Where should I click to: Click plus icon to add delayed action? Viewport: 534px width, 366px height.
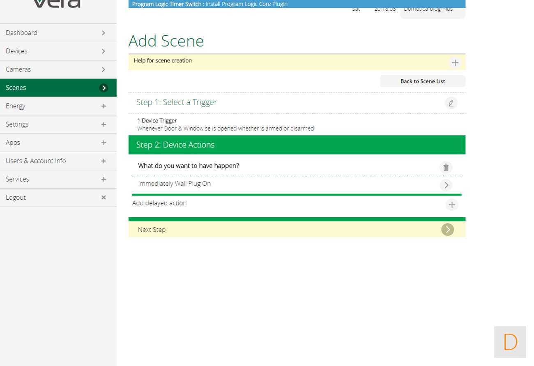[451, 205]
